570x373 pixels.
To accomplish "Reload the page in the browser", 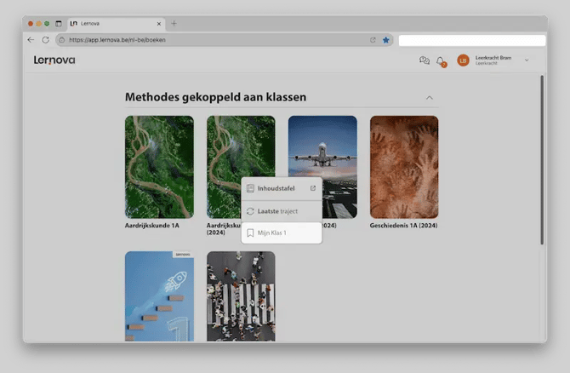I will pos(45,40).
